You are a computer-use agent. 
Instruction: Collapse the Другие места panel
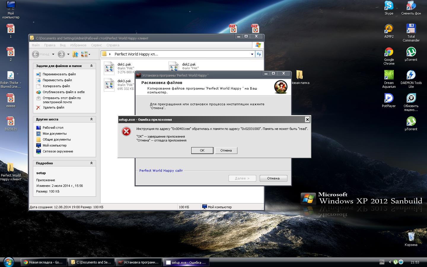(91, 119)
